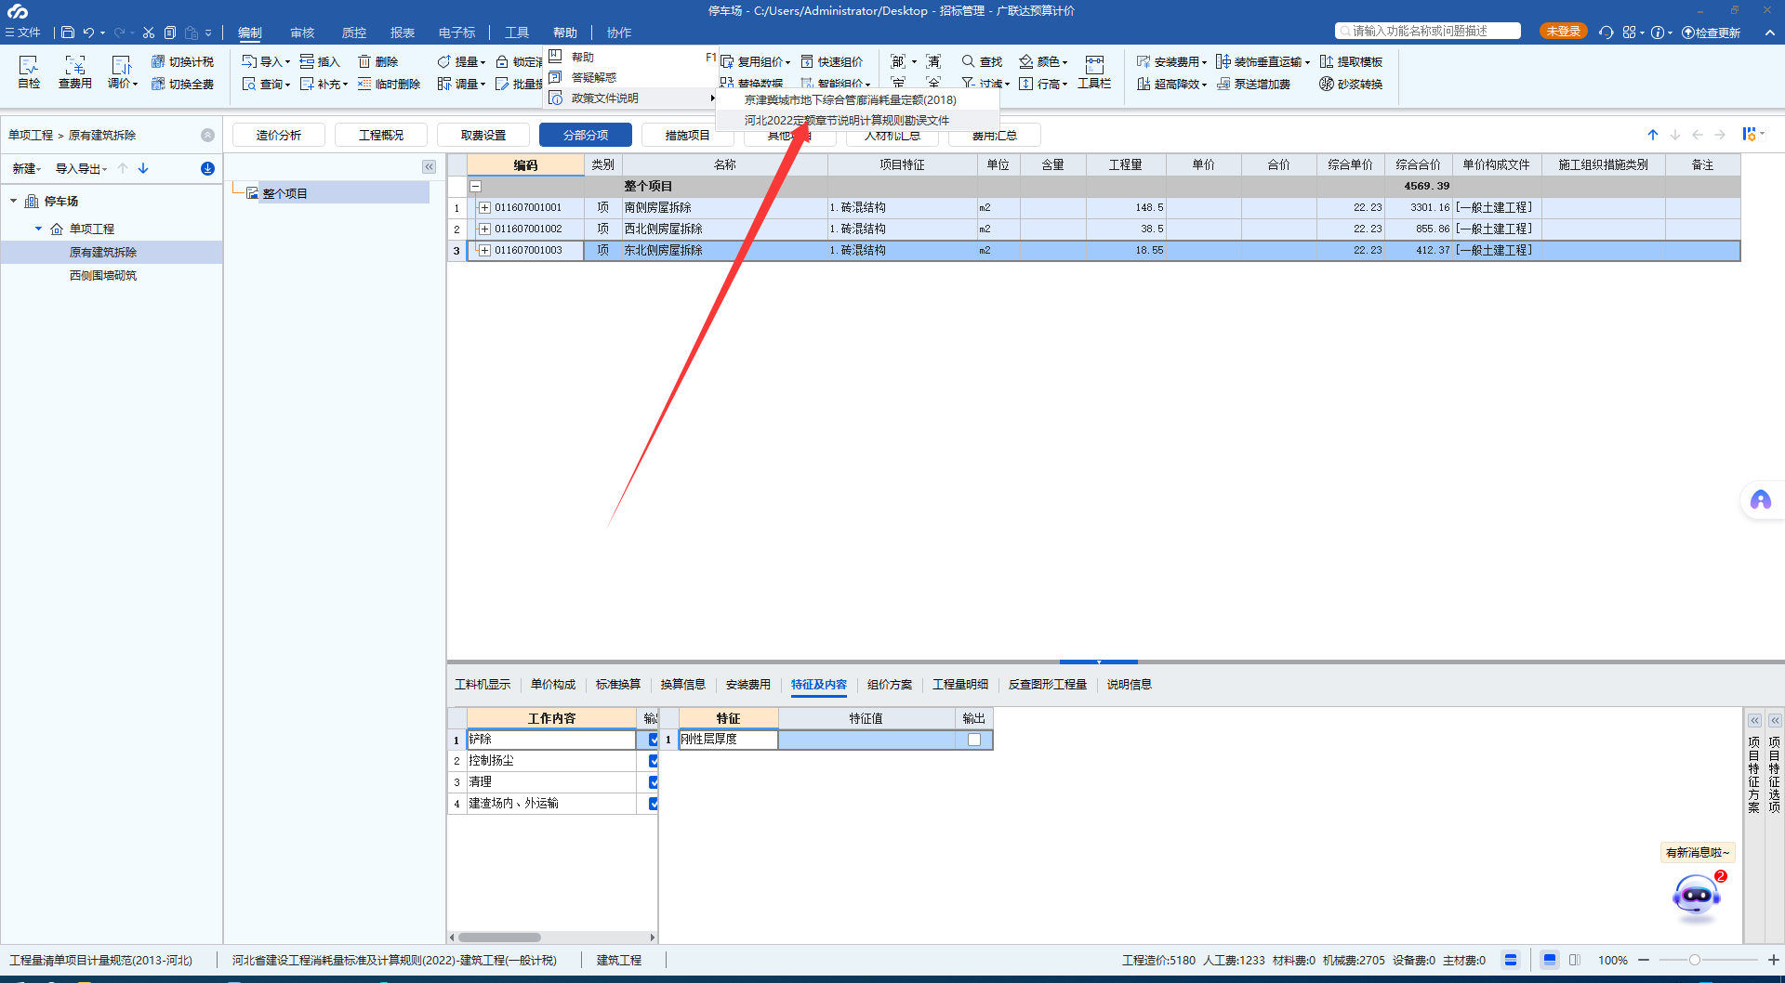Viewport: 1785px width, 983px height.
Task: Expand row 011607001003 in the table
Action: coord(484,250)
